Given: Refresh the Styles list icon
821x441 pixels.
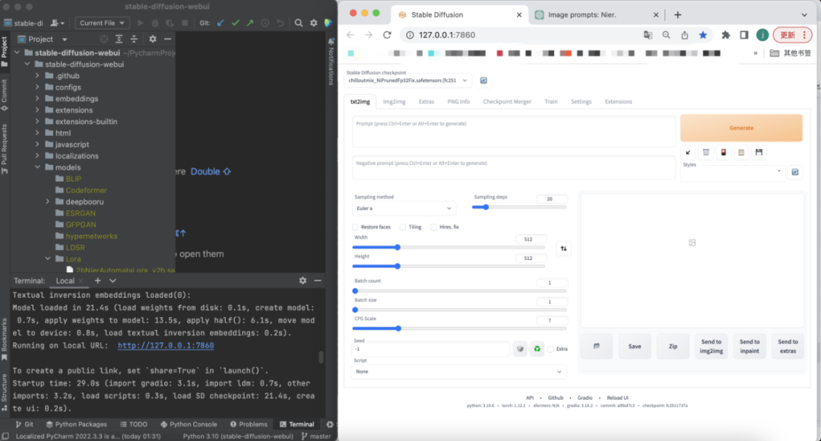Looking at the screenshot, I should tap(795, 172).
